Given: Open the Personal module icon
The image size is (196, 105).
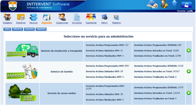Looking at the screenshot, I should 34,17.
